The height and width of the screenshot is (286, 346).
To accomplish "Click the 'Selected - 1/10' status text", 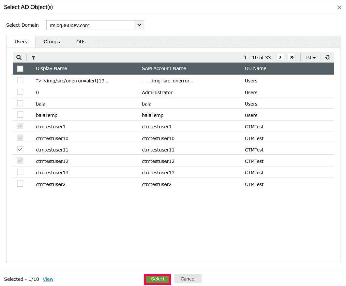I will point(22,279).
